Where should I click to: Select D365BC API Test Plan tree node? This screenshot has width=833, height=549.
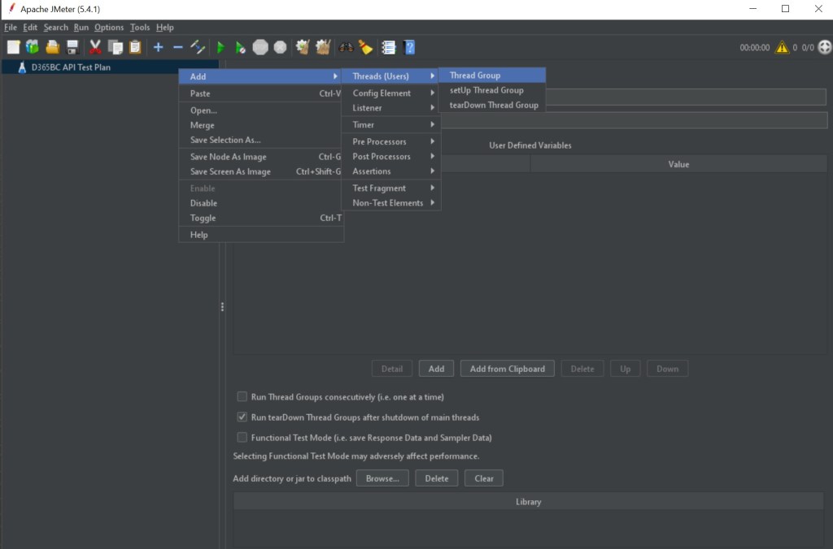pyautogui.click(x=70, y=67)
